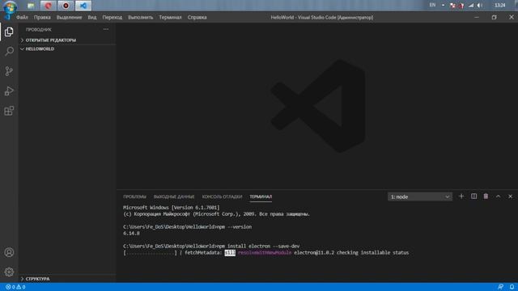
Task: Show hidden tray icons arrow
Action: click(x=443, y=5)
